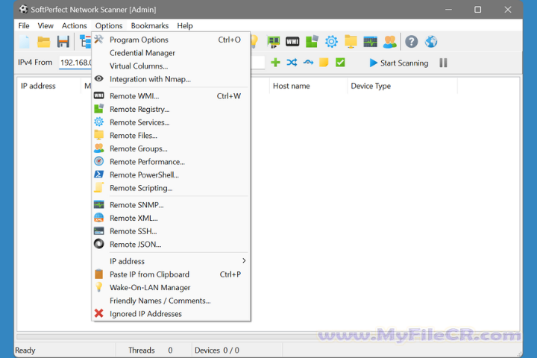
Task: Open the Help menu
Action: (x=185, y=25)
